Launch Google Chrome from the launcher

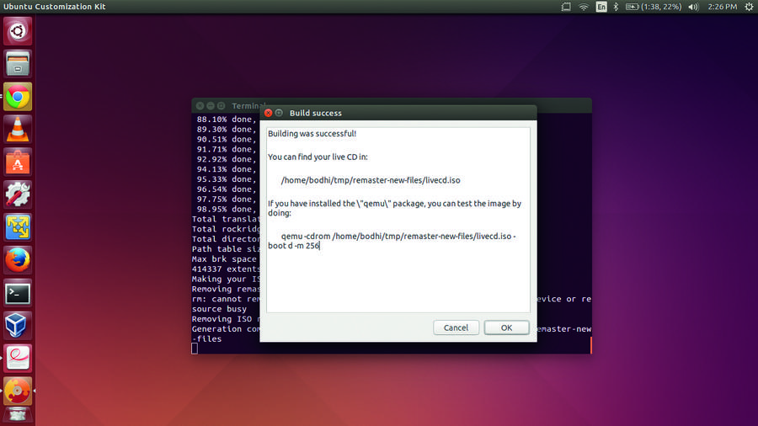(18, 97)
